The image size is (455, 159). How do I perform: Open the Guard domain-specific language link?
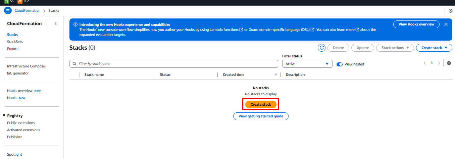point(279,30)
